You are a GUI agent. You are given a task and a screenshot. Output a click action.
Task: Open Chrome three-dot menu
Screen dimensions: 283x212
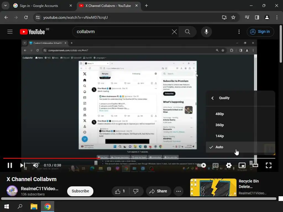click(x=277, y=17)
